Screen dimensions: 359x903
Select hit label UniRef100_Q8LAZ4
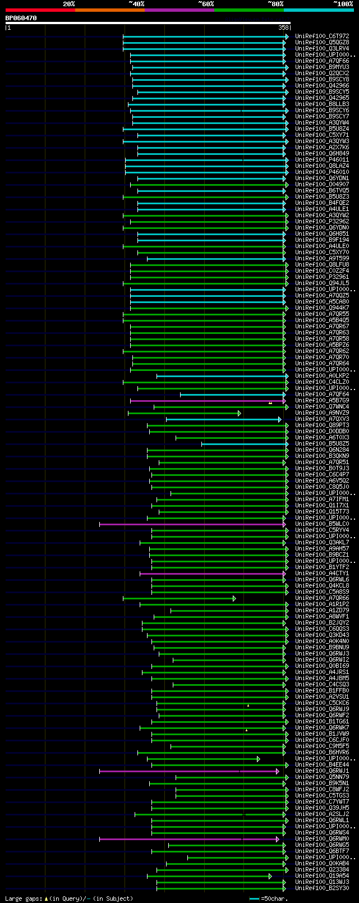click(322, 166)
